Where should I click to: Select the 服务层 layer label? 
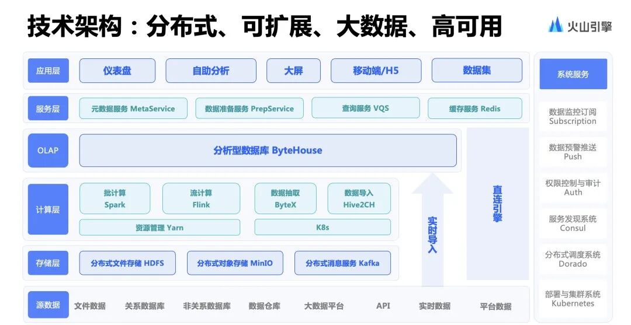click(x=48, y=109)
